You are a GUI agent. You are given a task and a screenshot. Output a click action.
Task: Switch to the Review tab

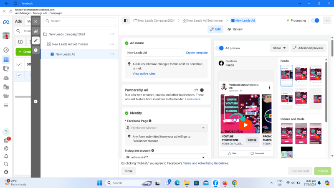(235, 29)
